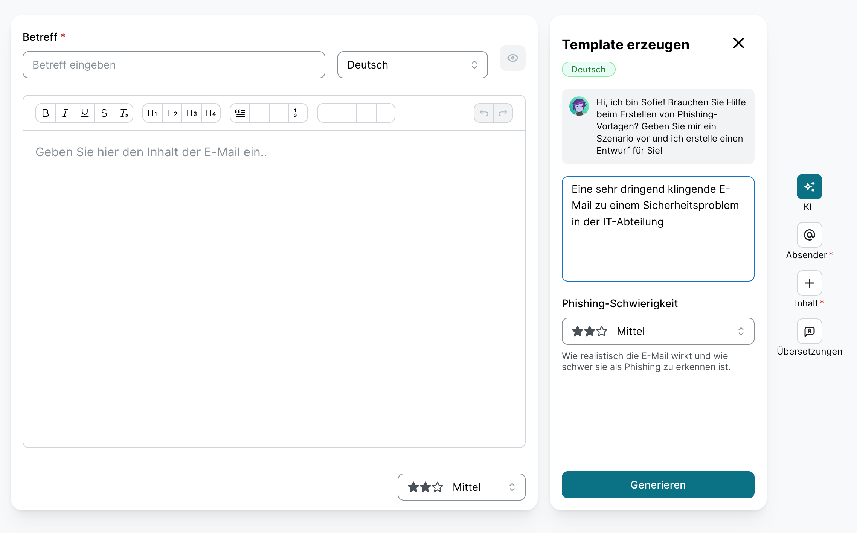This screenshot has height=533, width=857.
Task: Insert a blockquote
Action: click(x=240, y=113)
